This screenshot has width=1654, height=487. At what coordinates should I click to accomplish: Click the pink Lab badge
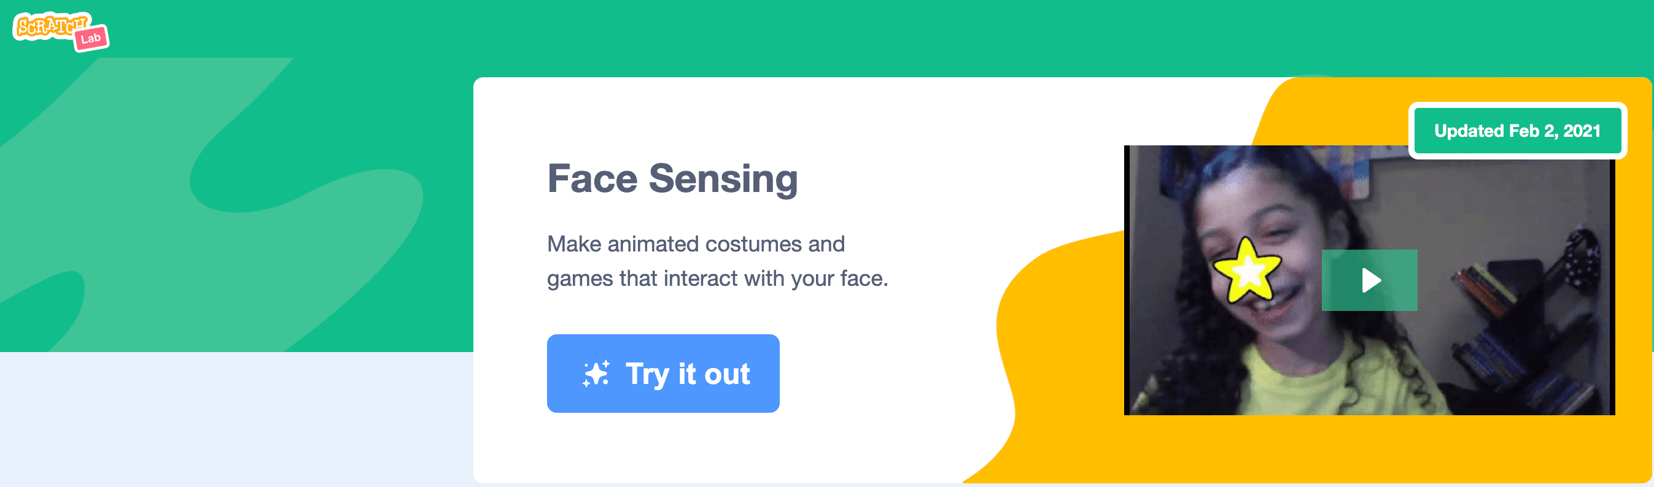[91, 39]
